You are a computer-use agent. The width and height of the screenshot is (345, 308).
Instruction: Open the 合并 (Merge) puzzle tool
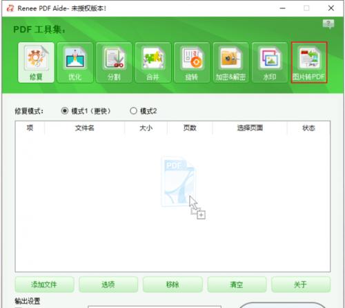coord(153,62)
